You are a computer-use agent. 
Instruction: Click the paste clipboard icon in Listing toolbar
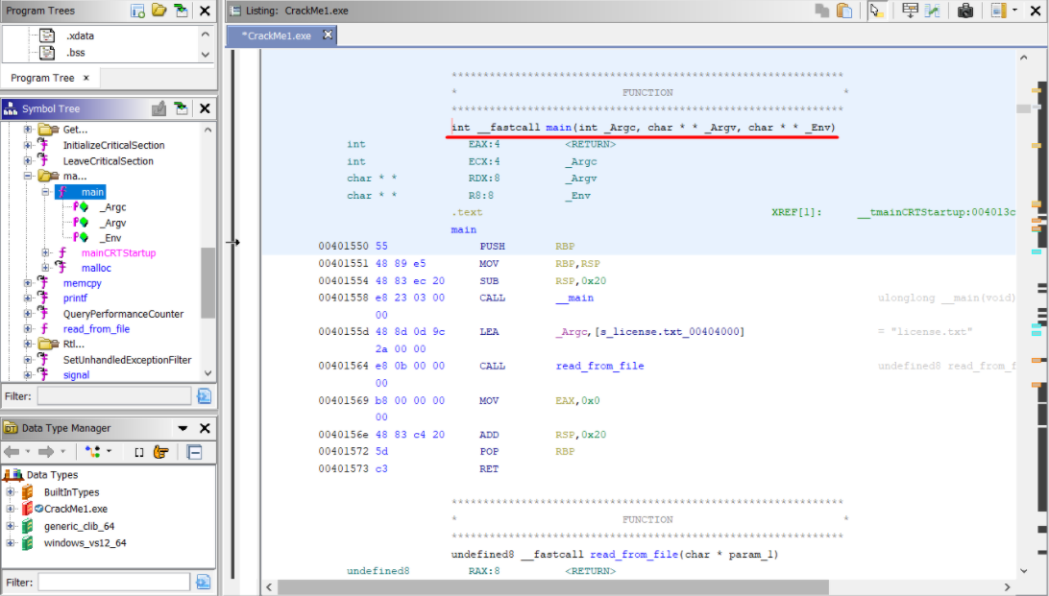(x=844, y=11)
